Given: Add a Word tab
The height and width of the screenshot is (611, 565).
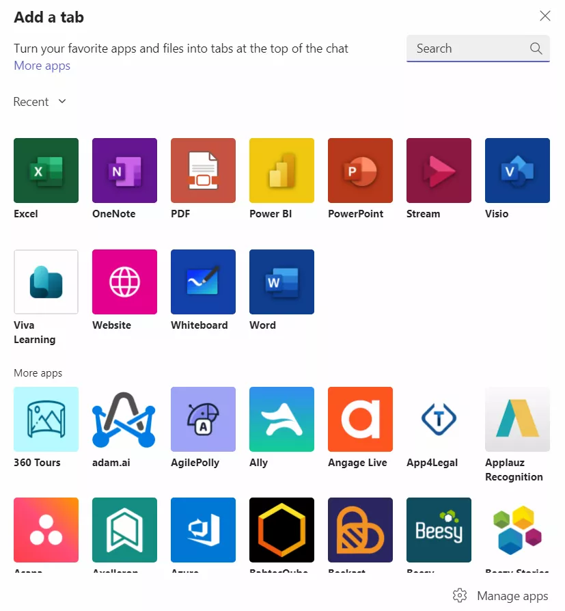Looking at the screenshot, I should [x=281, y=282].
